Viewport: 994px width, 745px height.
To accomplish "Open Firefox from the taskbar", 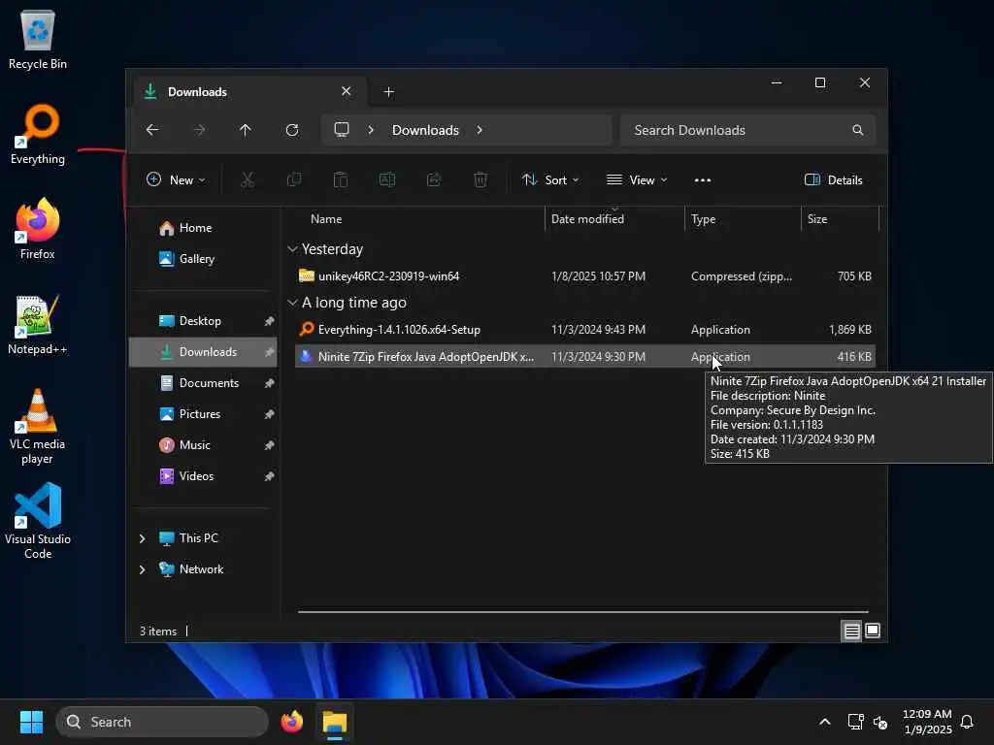I will click(292, 722).
